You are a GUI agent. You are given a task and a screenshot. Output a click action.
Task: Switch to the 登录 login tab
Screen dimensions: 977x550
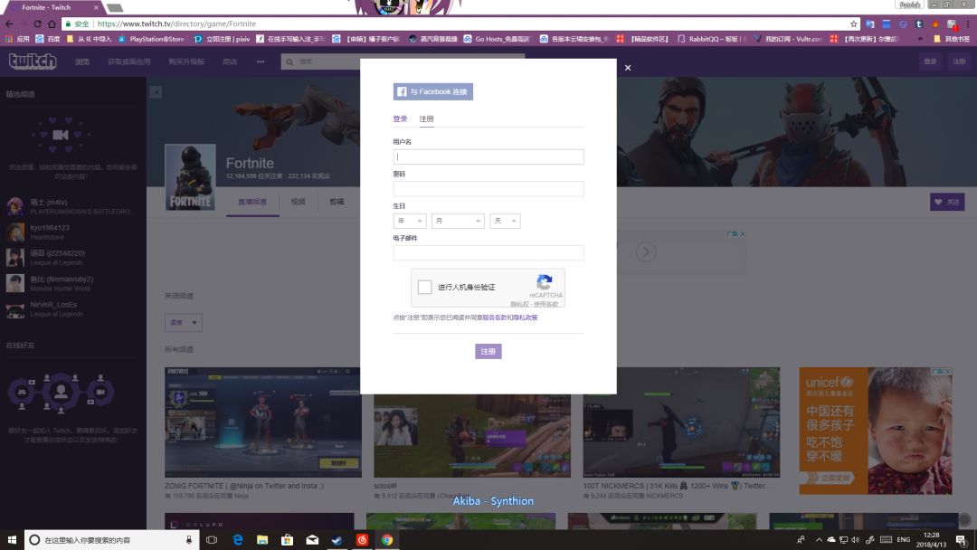tap(400, 119)
